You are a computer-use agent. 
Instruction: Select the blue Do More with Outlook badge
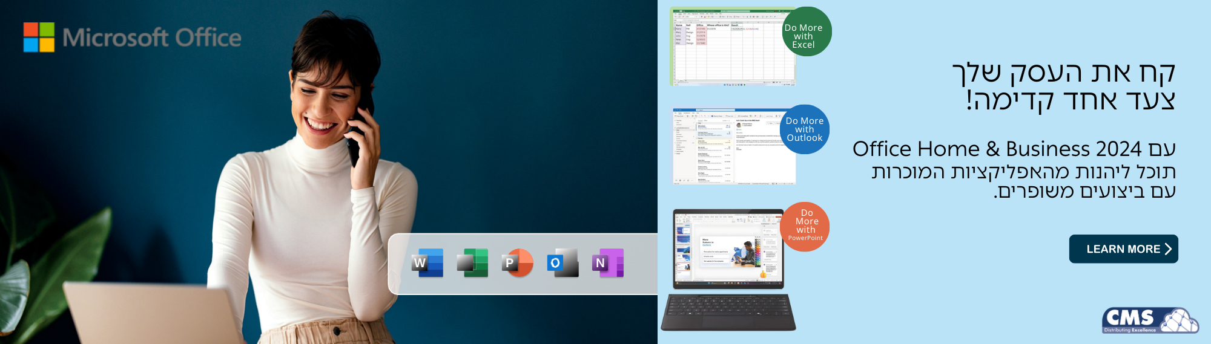(805, 129)
